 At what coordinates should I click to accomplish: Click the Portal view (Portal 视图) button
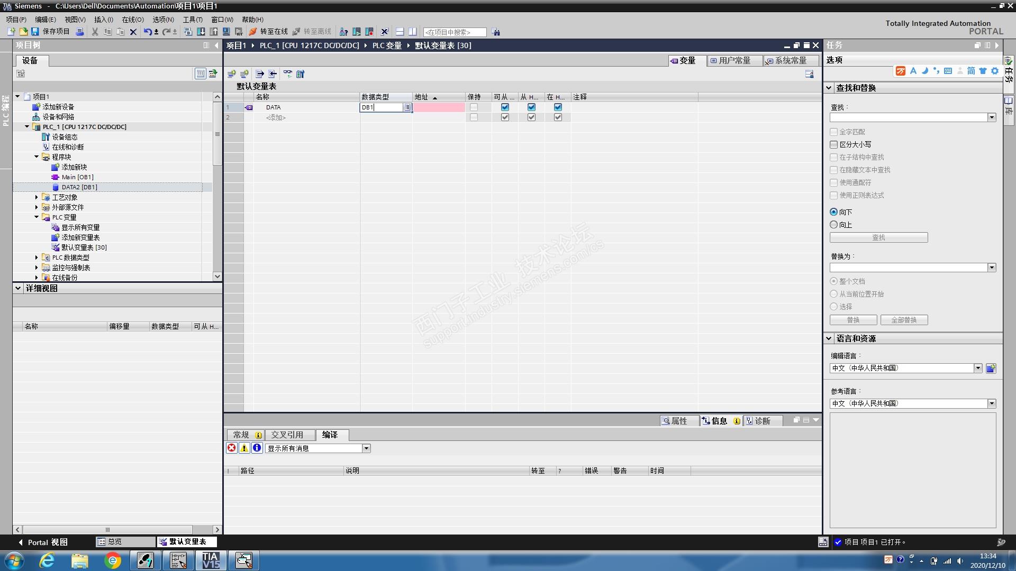tap(42, 542)
